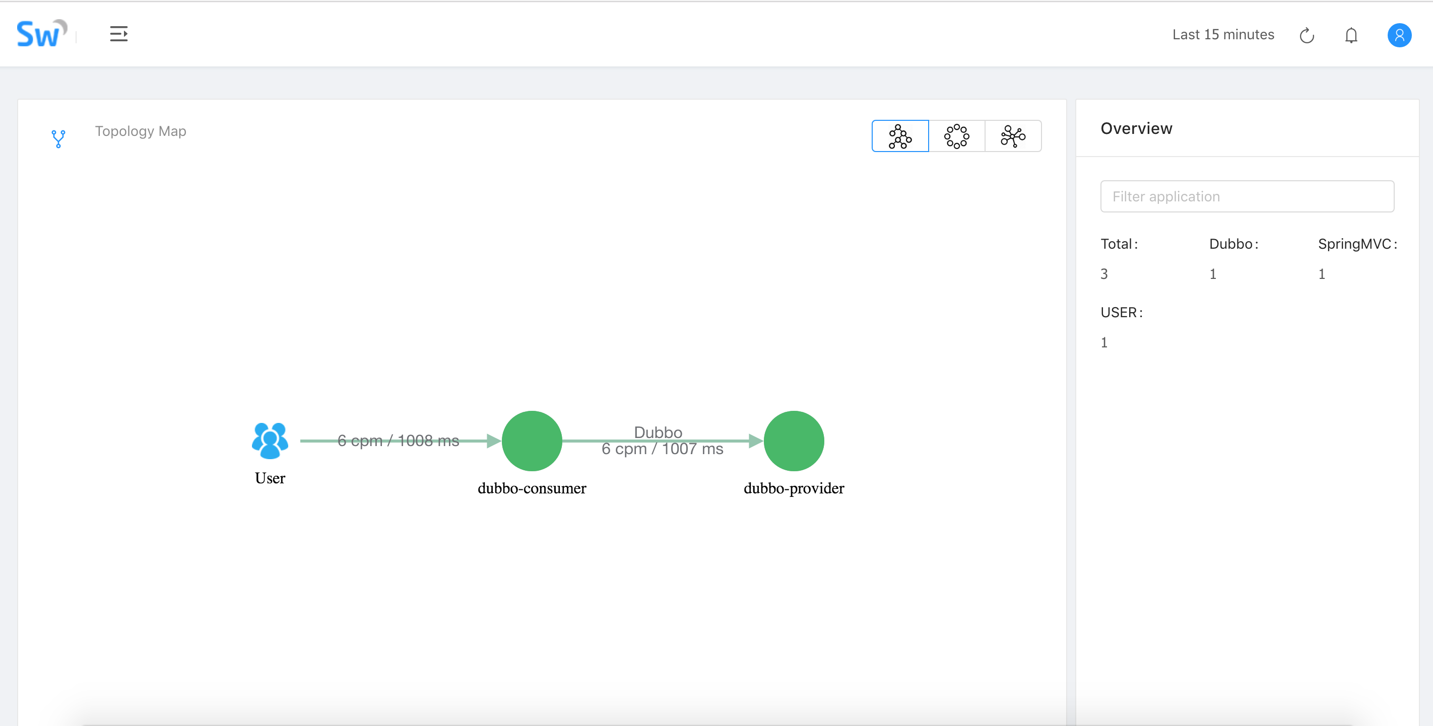
Task: Click the dubbo-provider text label
Action: coord(793,488)
